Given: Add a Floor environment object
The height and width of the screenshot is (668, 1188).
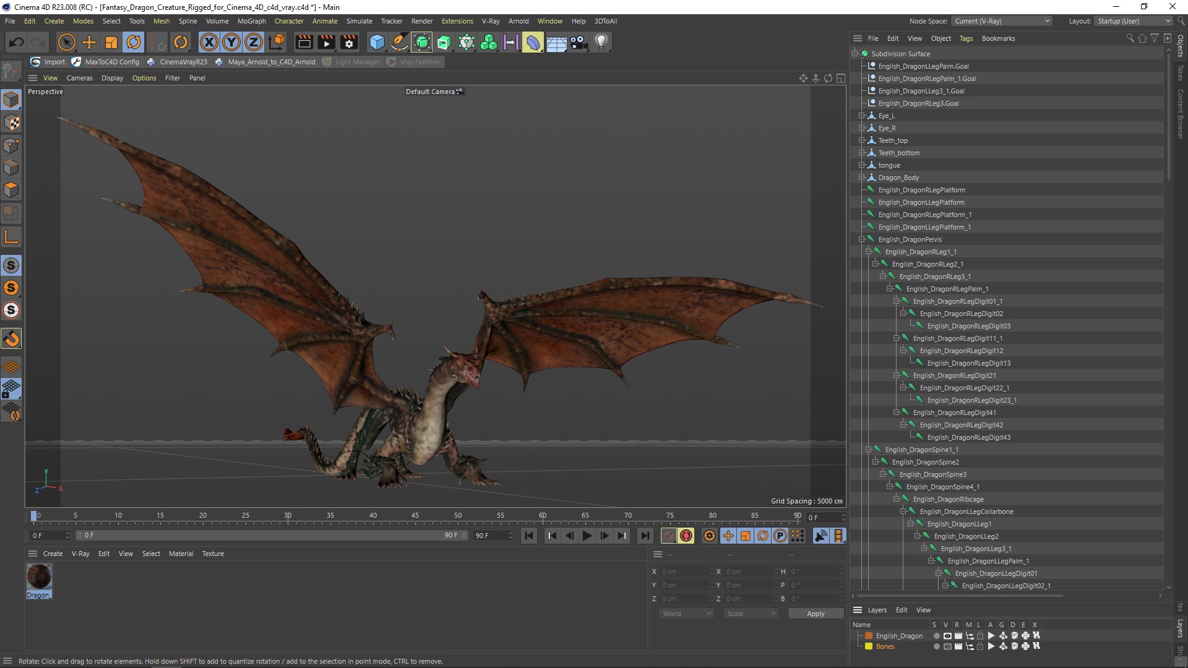Looking at the screenshot, I should (556, 42).
